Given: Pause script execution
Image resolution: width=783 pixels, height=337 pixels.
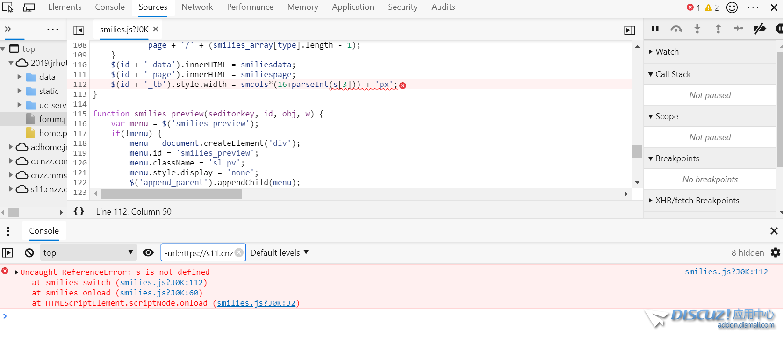Looking at the screenshot, I should point(655,29).
